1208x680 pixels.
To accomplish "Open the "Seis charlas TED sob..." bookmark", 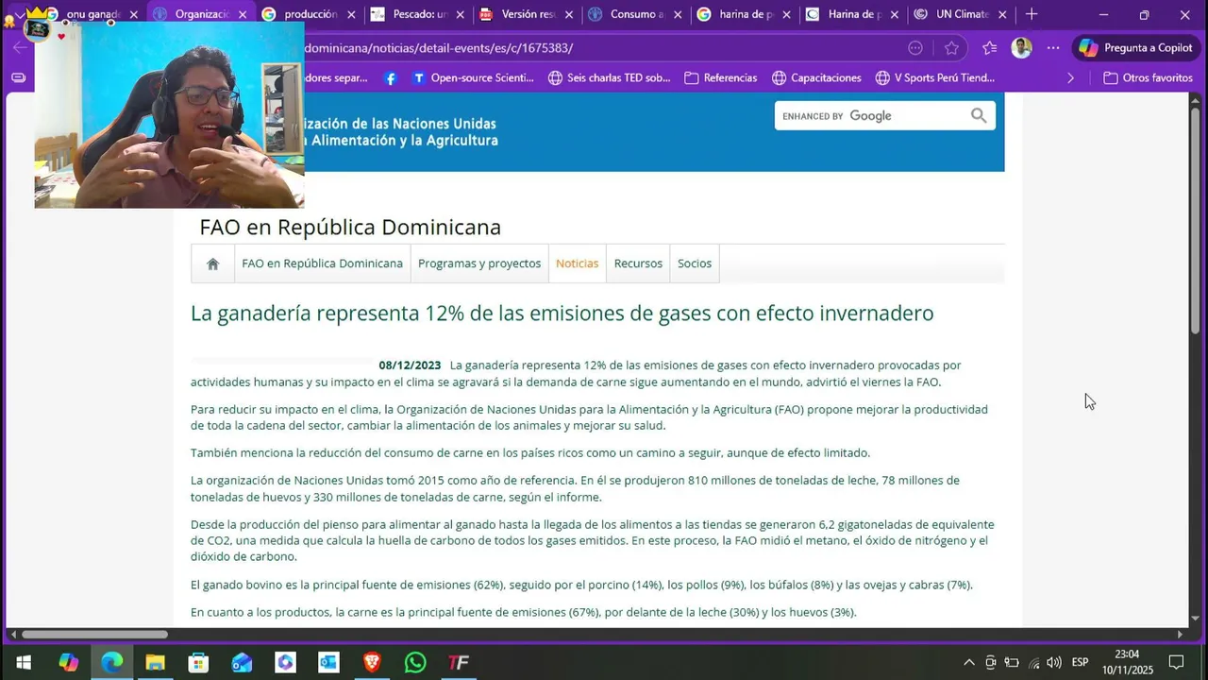I will [609, 78].
